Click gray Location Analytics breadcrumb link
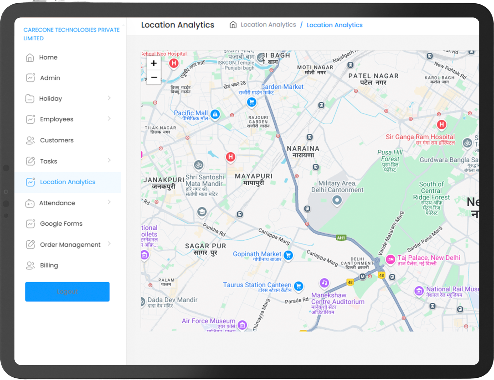 click(x=268, y=25)
